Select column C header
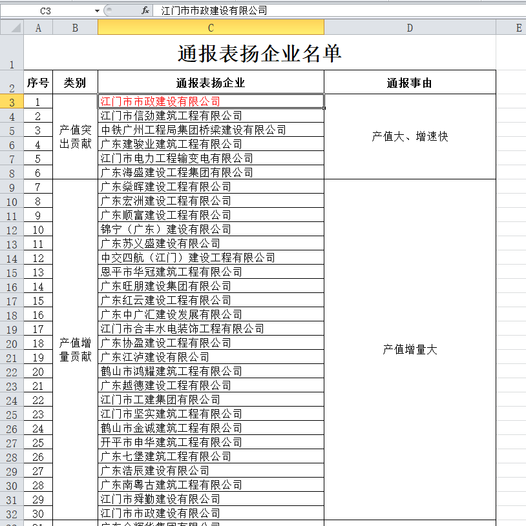 pos(211,27)
